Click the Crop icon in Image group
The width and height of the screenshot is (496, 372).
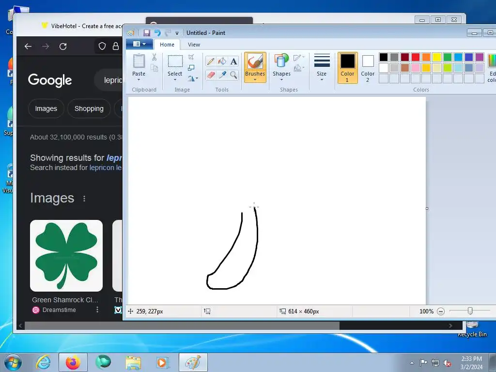pyautogui.click(x=191, y=57)
